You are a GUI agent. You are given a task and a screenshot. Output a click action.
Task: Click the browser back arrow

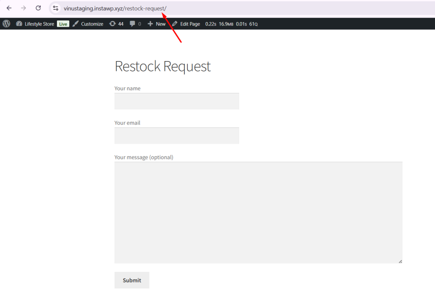coord(9,8)
